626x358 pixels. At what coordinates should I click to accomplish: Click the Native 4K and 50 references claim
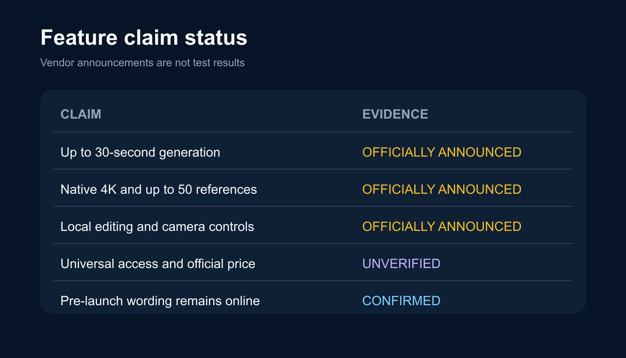[158, 190]
